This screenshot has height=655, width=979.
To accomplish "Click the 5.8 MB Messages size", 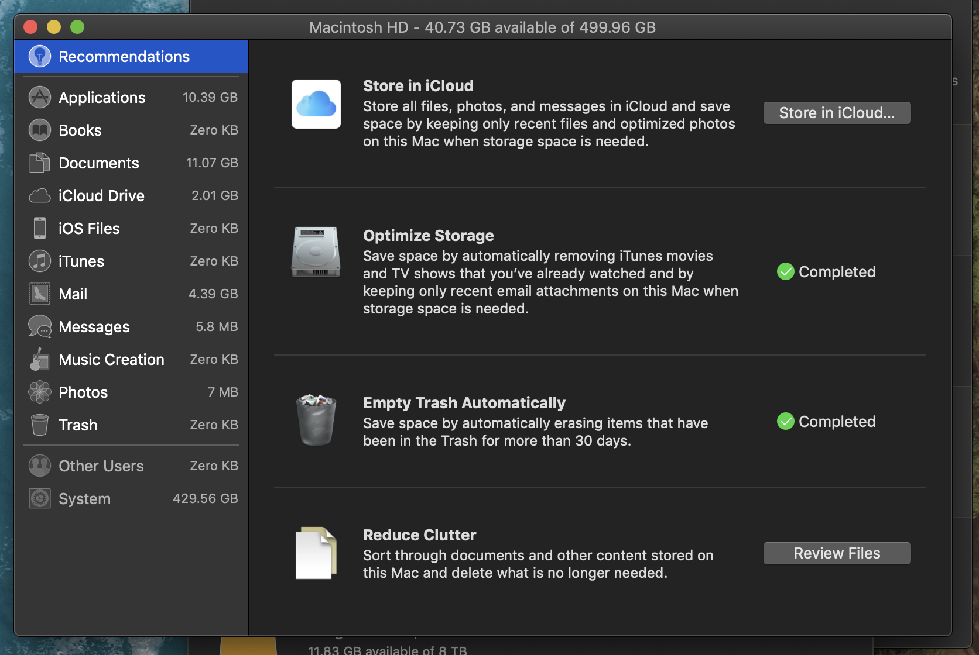I will pyautogui.click(x=217, y=326).
